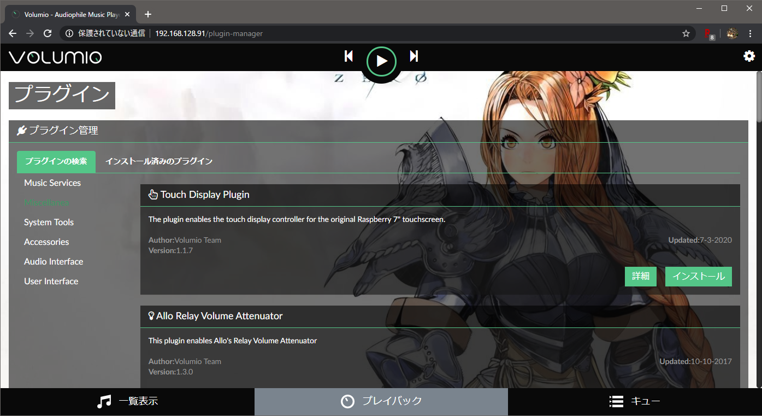The image size is (762, 416).
Task: Click the Touch Display Plugin description text
Action: coord(297,219)
